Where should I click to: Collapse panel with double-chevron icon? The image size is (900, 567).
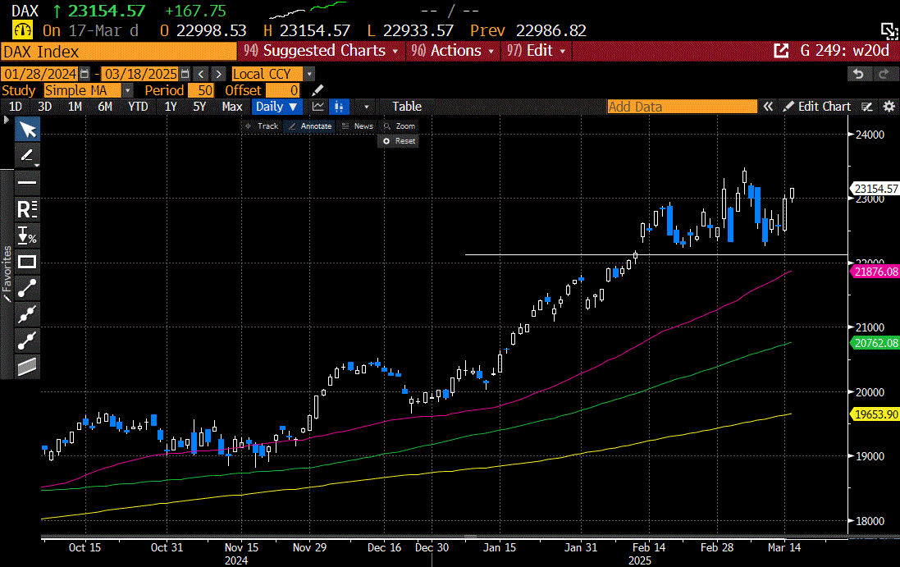(x=768, y=107)
